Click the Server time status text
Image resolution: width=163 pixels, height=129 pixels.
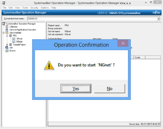coord(144,124)
